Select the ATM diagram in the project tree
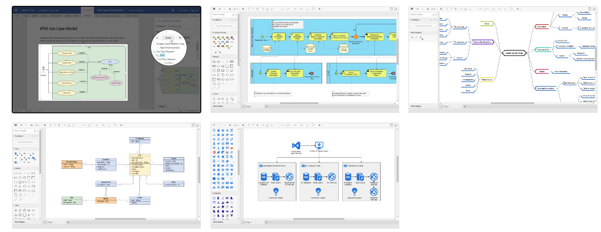 (x=162, y=55)
